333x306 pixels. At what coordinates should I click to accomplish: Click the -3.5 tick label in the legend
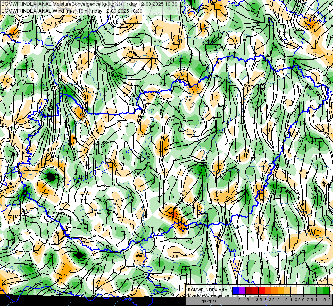tap(259, 300)
